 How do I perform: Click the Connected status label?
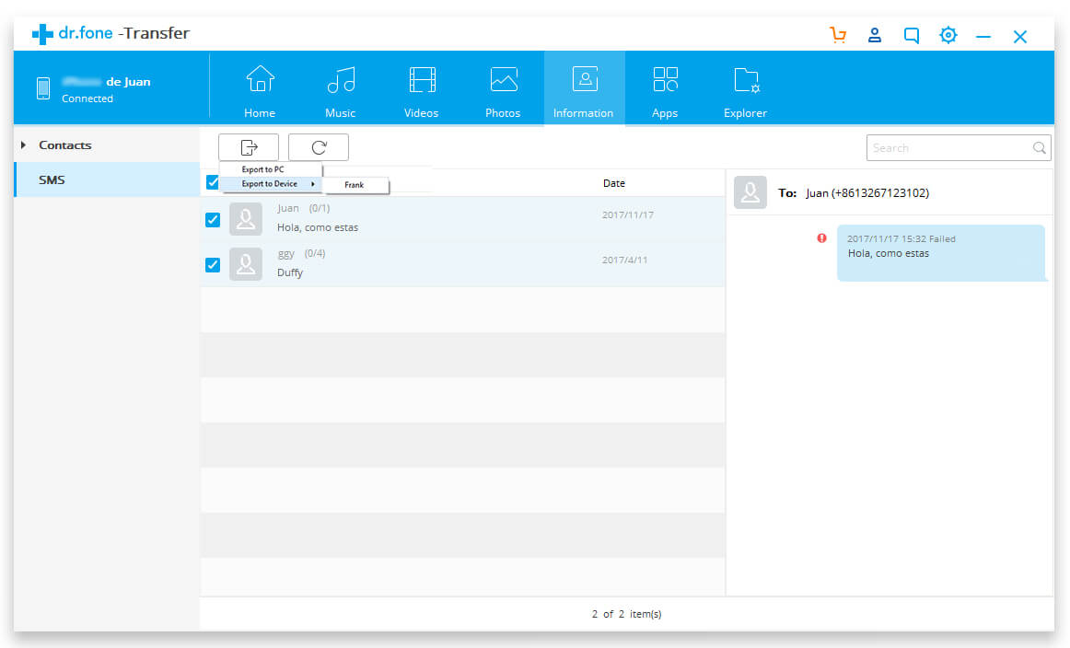(x=87, y=98)
